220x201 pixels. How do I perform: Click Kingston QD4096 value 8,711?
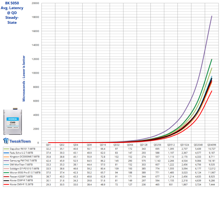click(x=212, y=157)
